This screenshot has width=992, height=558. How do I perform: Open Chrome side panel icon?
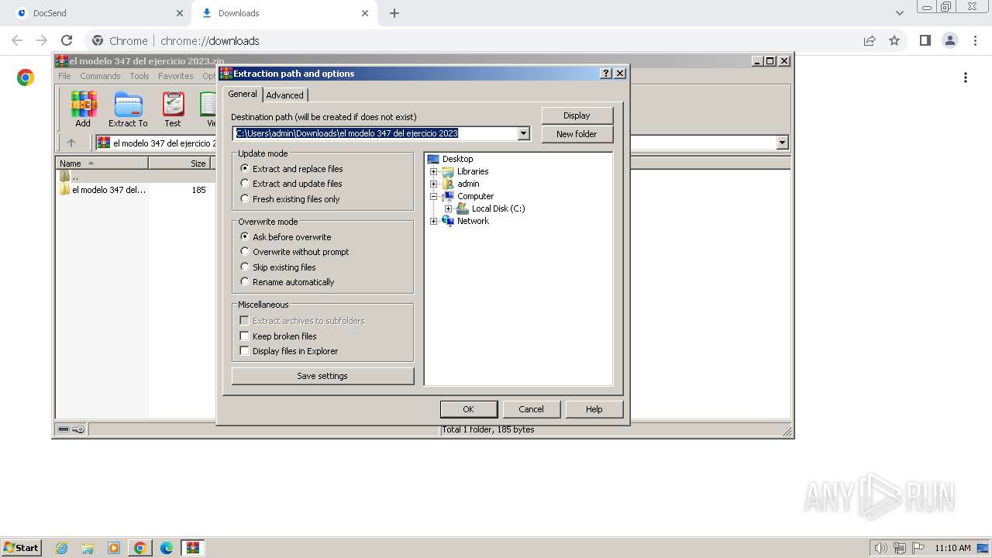[925, 40]
